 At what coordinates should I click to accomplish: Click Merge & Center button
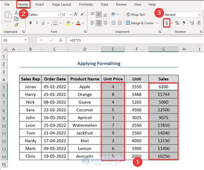pyautogui.click(x=140, y=23)
